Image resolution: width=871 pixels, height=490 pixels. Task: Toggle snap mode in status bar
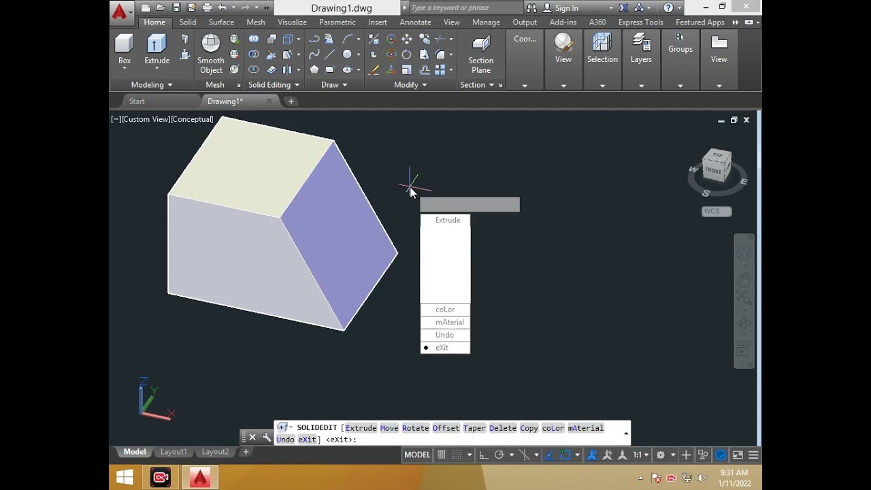coord(457,455)
